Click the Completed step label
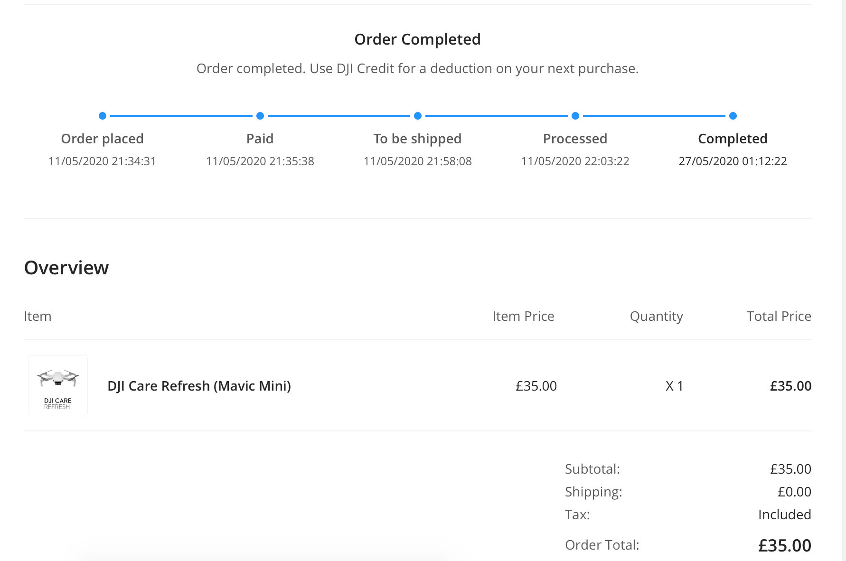Viewport: 846px width, 561px height. click(733, 139)
